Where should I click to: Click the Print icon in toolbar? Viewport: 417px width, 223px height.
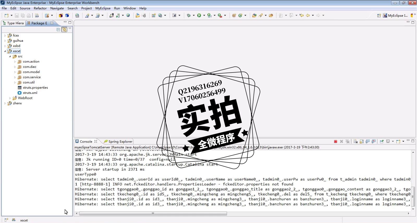click(x=29, y=15)
